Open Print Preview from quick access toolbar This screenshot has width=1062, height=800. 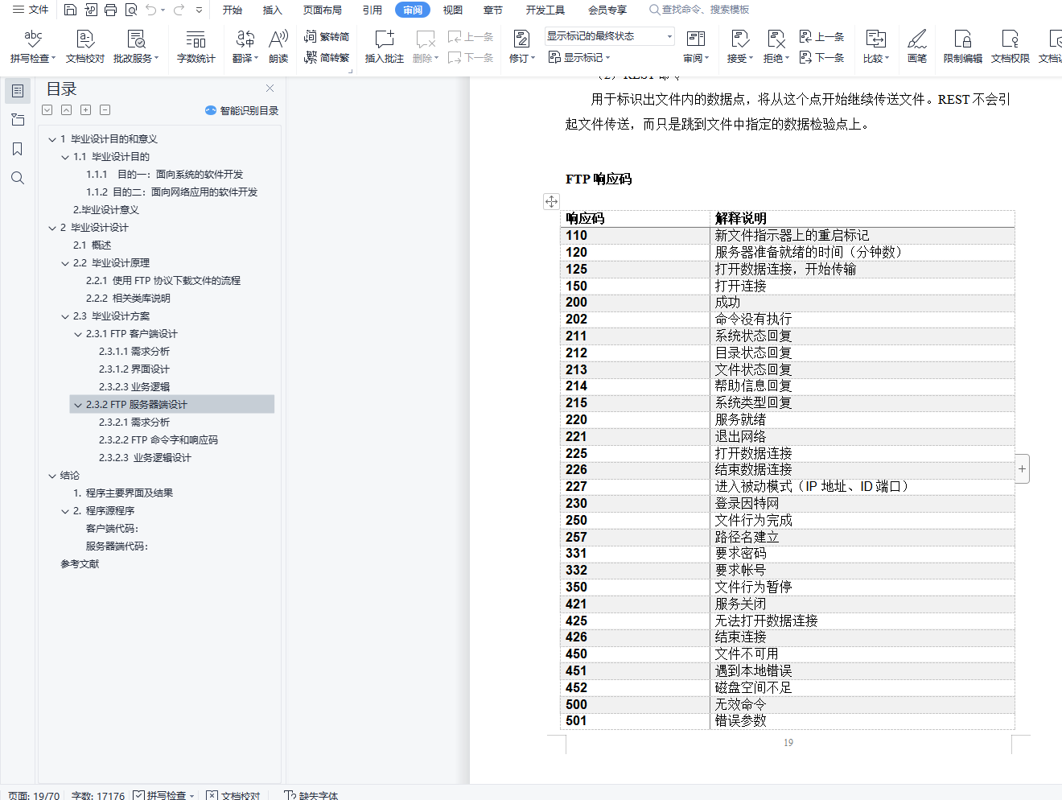click(130, 10)
